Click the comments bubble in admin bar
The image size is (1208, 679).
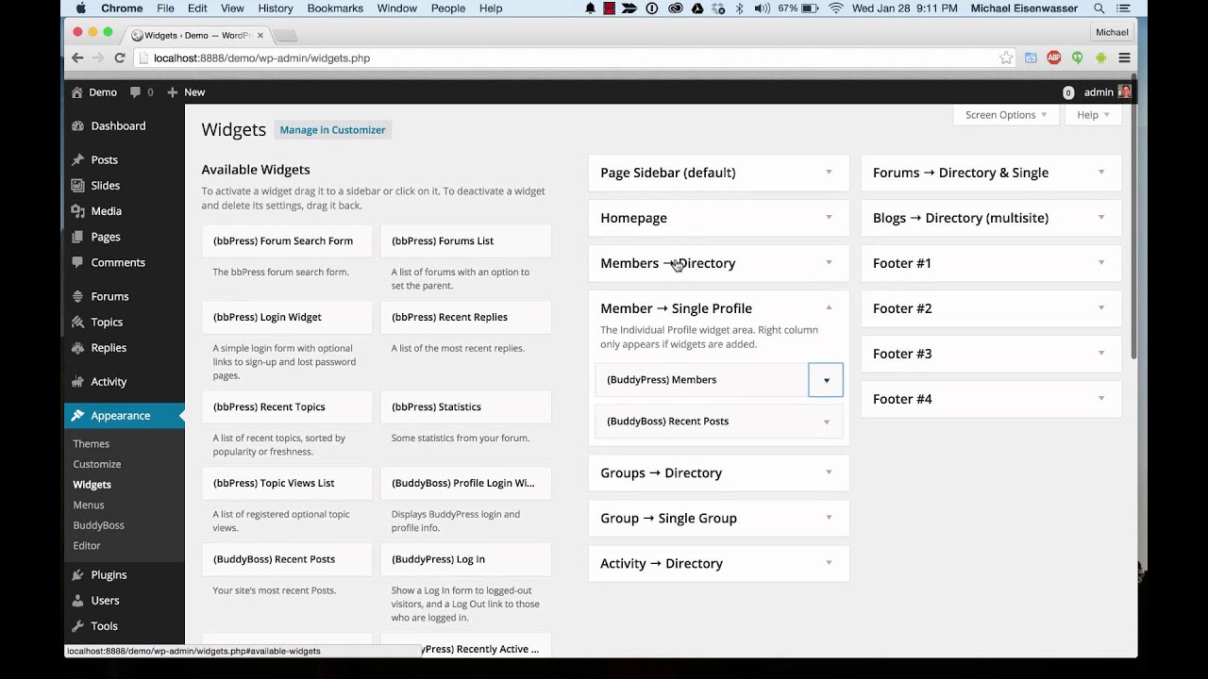pyautogui.click(x=136, y=92)
